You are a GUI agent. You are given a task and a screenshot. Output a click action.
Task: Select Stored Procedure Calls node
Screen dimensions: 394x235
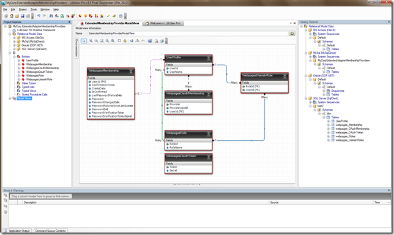[x=34, y=94]
